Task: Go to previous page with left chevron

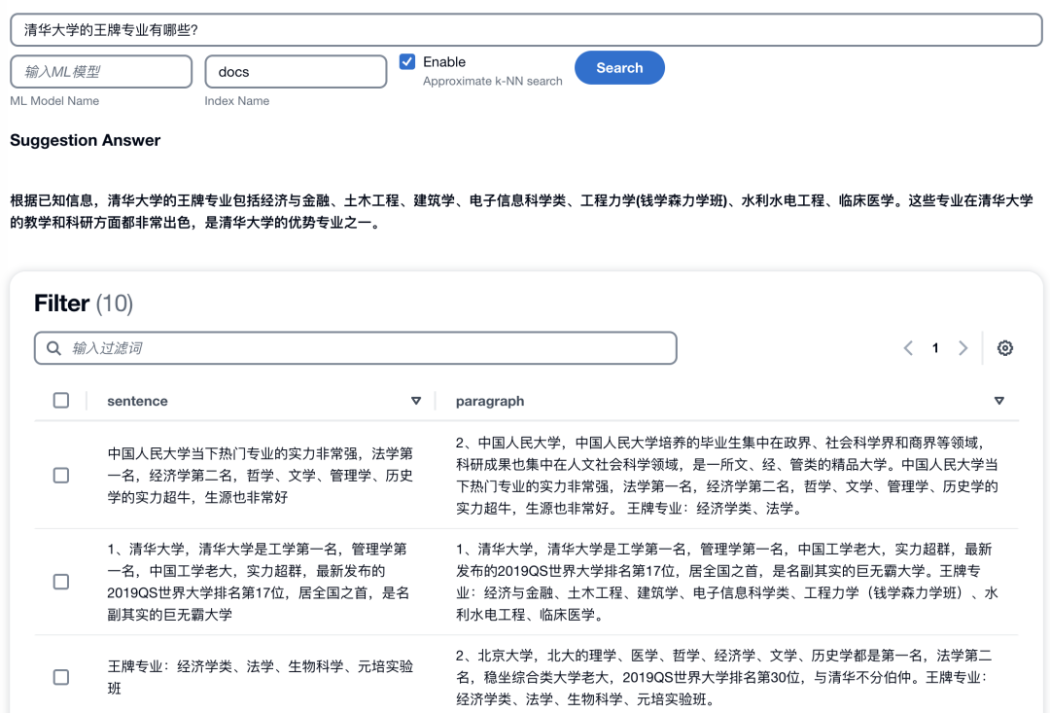Action: click(908, 348)
